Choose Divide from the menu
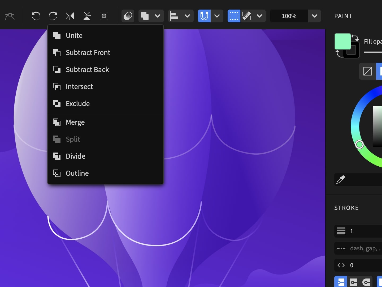Screen dimensions: 382x287 point(105,156)
